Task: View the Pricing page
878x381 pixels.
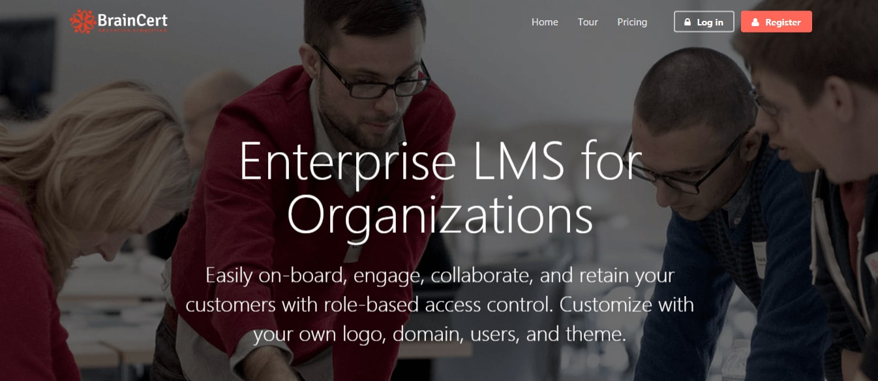Action: point(632,22)
